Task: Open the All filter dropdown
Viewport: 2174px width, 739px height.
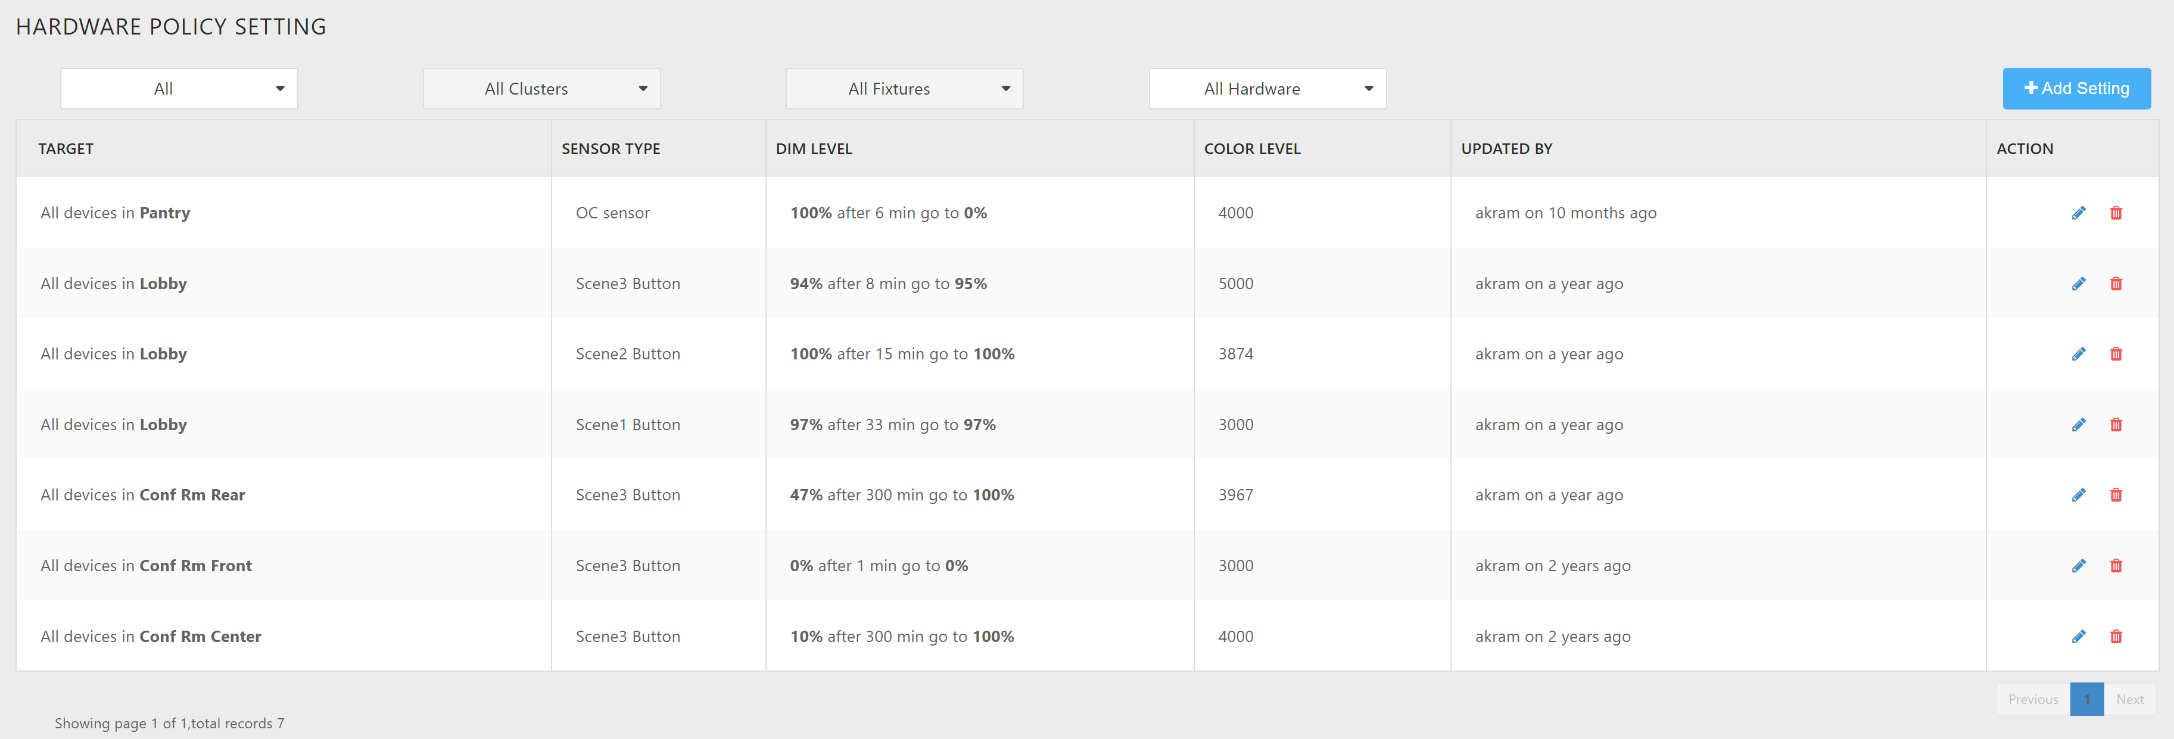Action: pos(179,89)
